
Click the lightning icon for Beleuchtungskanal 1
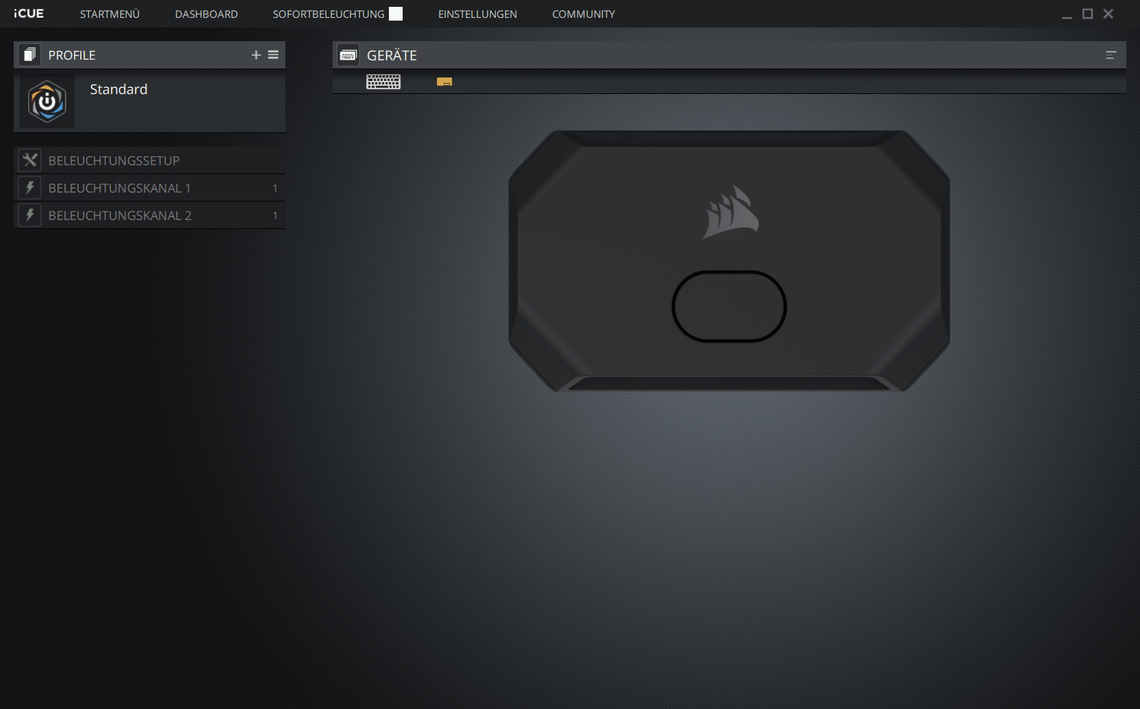tap(29, 188)
